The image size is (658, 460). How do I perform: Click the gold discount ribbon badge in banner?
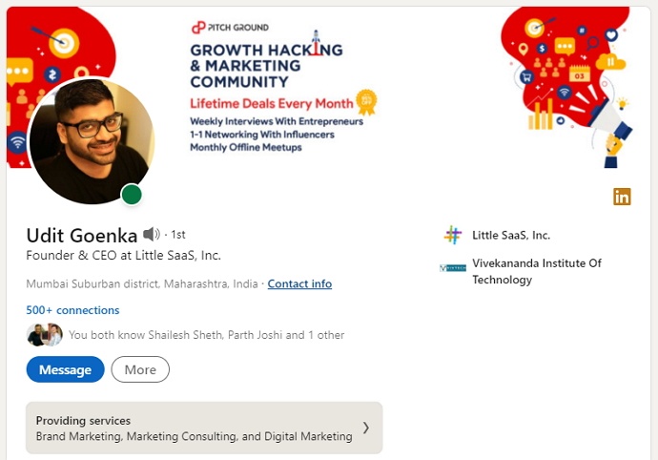click(x=366, y=102)
